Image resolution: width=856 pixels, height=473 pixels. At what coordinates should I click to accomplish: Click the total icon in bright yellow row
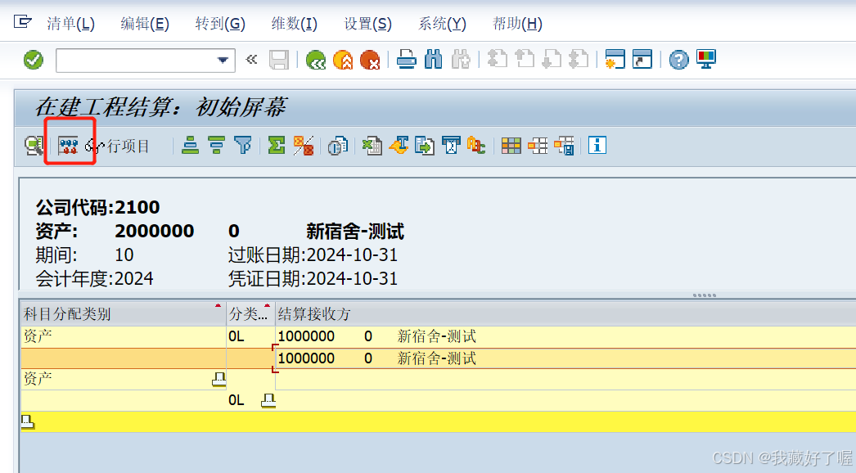[x=28, y=421]
